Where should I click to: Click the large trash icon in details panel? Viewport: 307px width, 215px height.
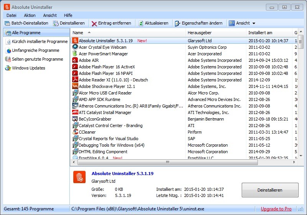pos(79,177)
